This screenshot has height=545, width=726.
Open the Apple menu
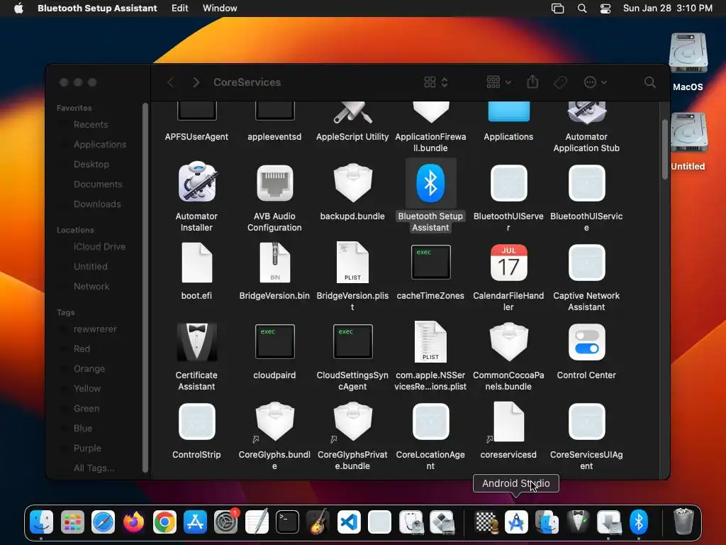[18, 8]
